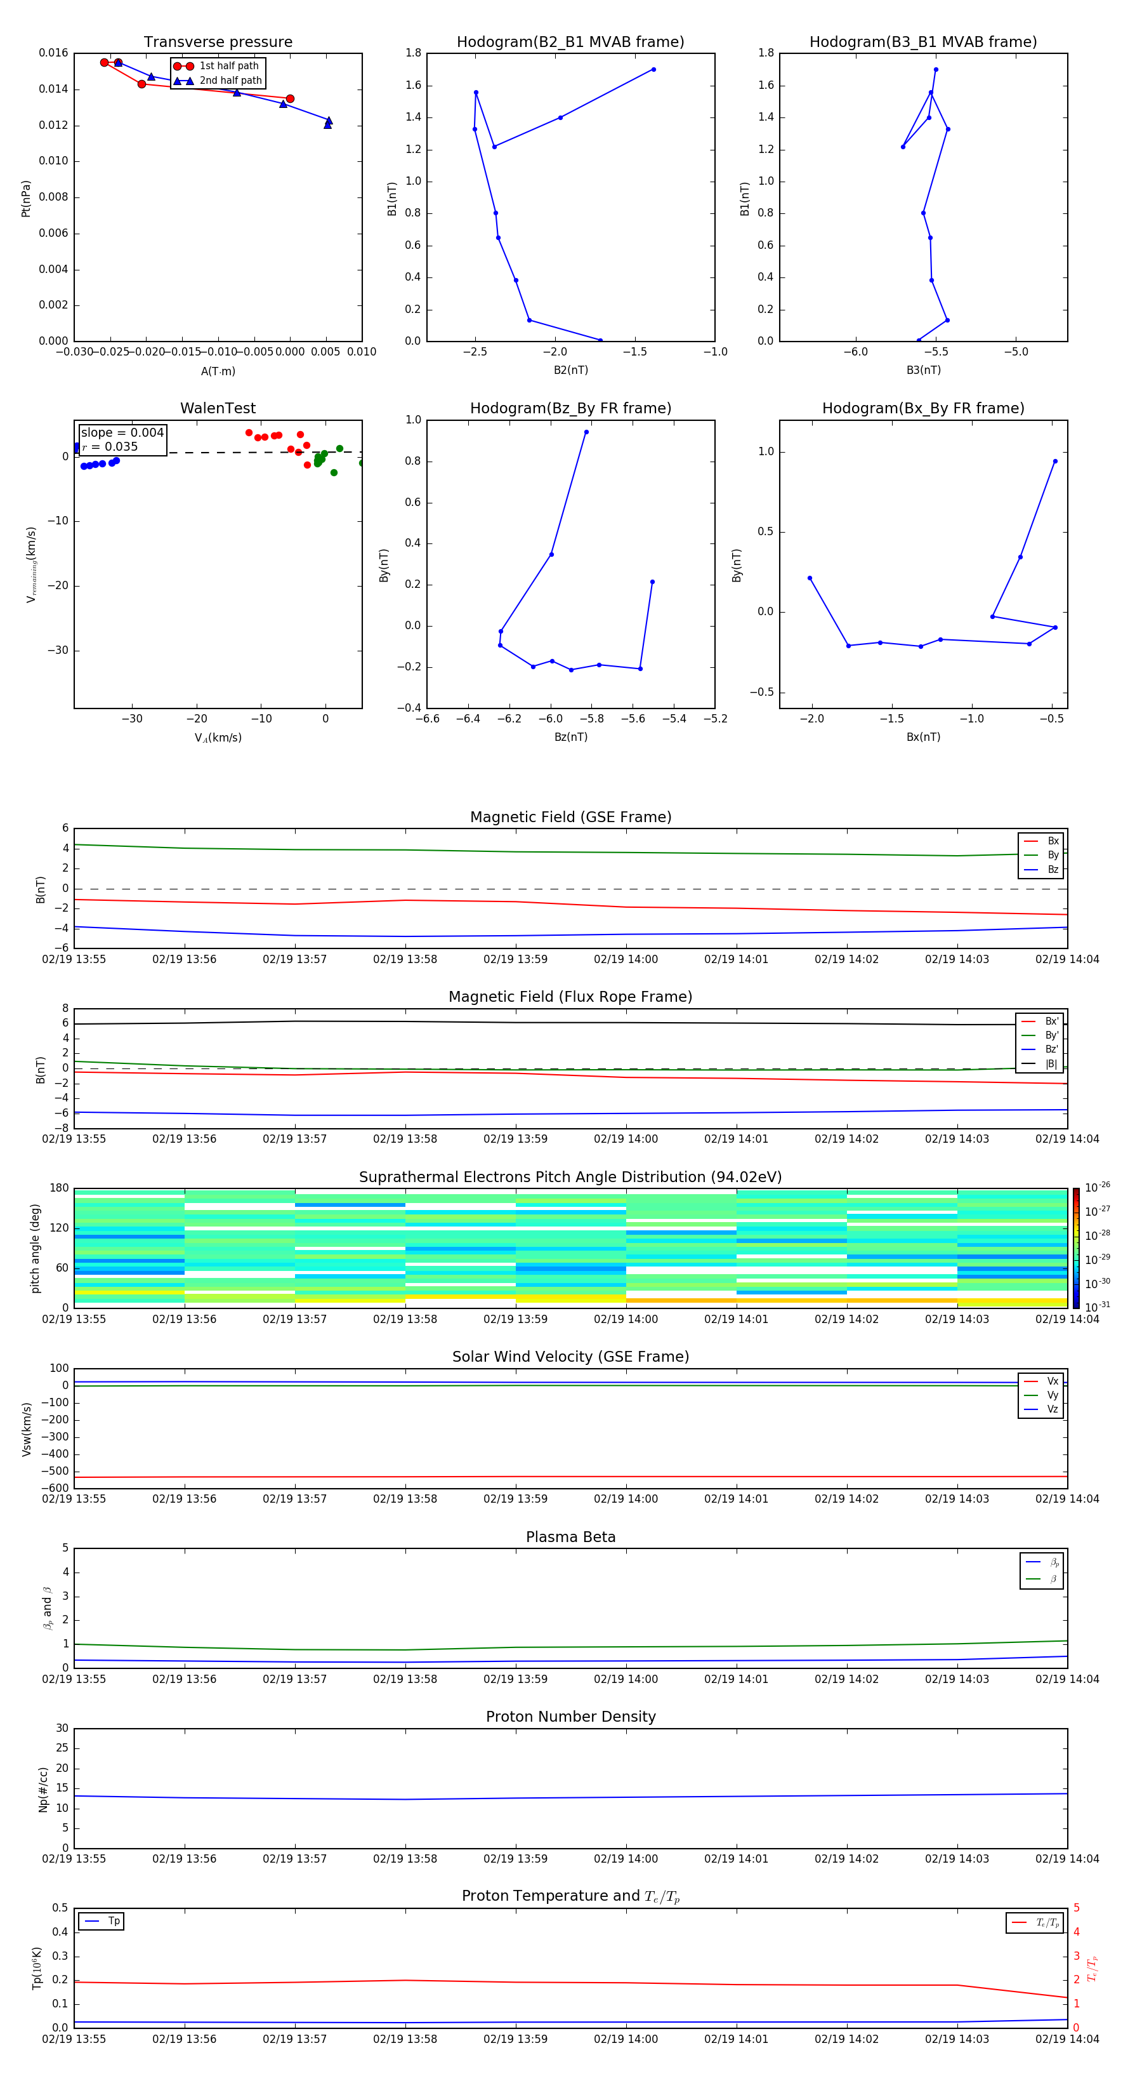
Task: Click the 'Bz(nT)' axis label
Action: 570,737
